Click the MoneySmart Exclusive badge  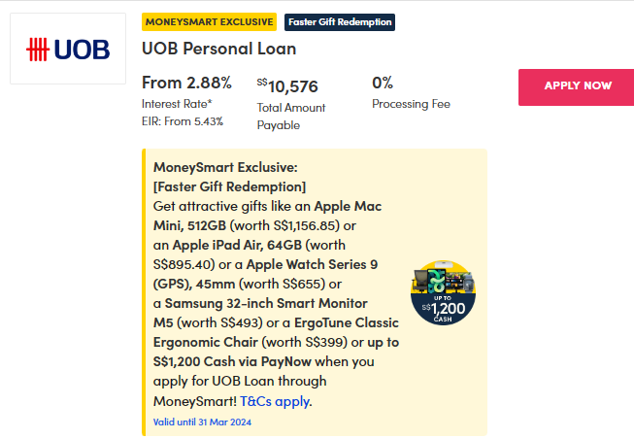pos(210,21)
